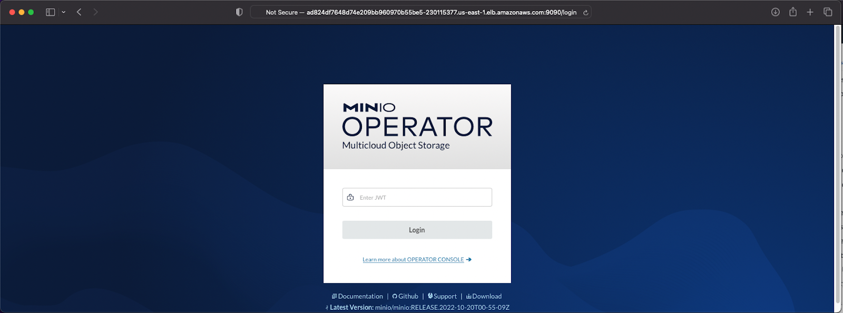Expand the sidebar dropdown chevron
843x313 pixels.
tap(63, 12)
